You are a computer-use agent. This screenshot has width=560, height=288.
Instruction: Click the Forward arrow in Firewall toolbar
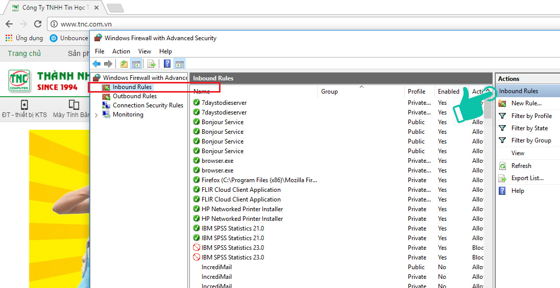(x=108, y=64)
